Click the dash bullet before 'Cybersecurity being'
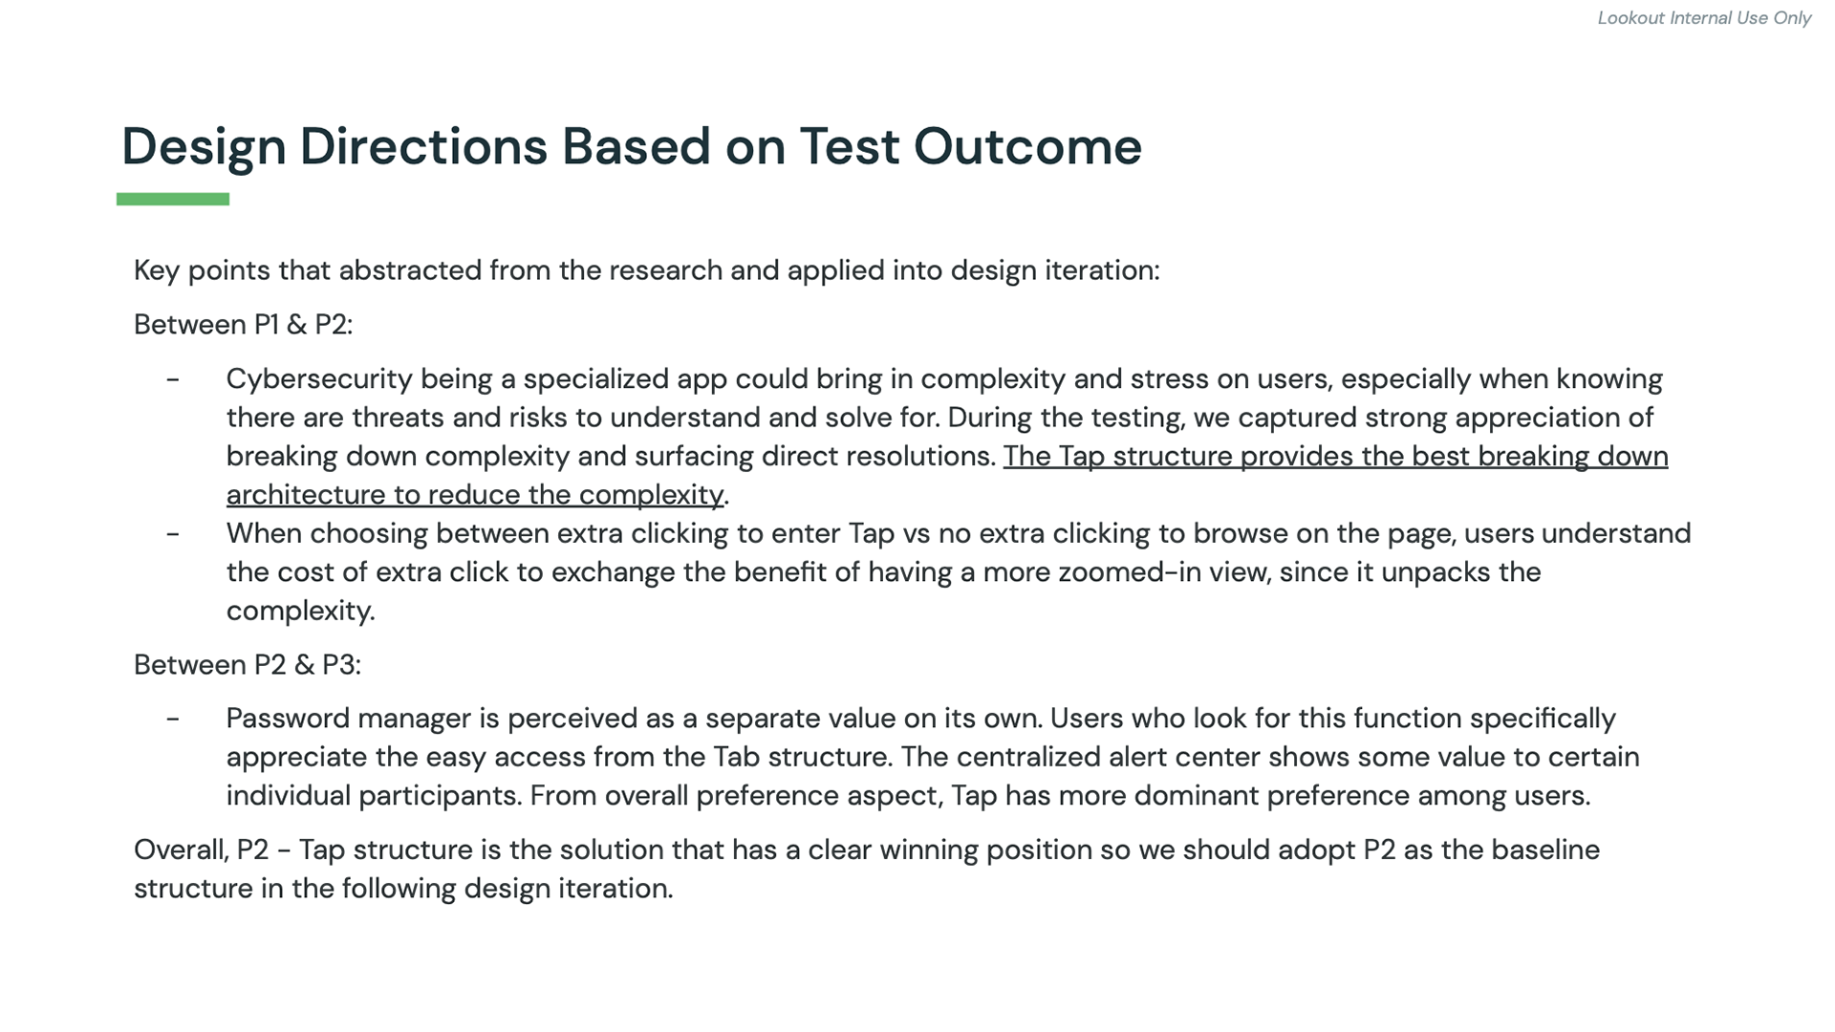 point(173,379)
